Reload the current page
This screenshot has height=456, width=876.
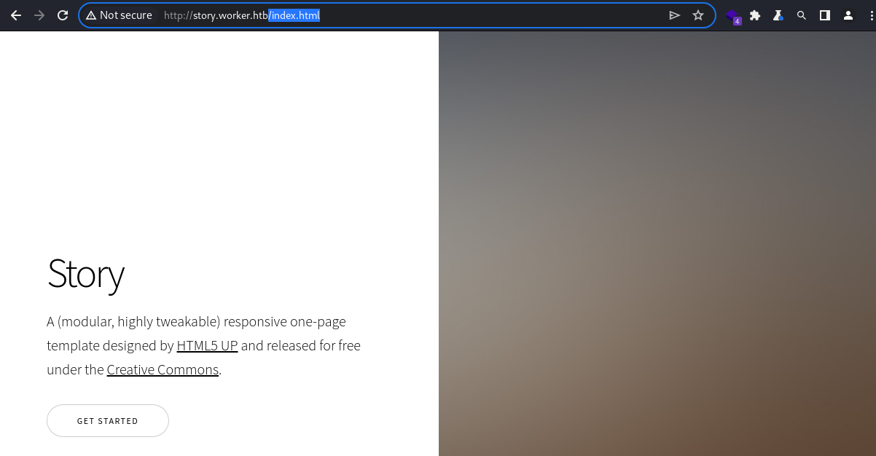pos(63,15)
